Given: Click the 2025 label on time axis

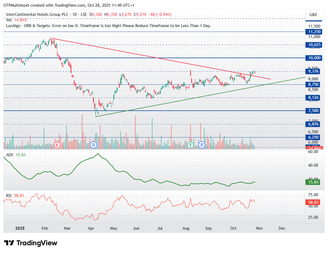Looking at the screenshot, I should coord(20,228).
